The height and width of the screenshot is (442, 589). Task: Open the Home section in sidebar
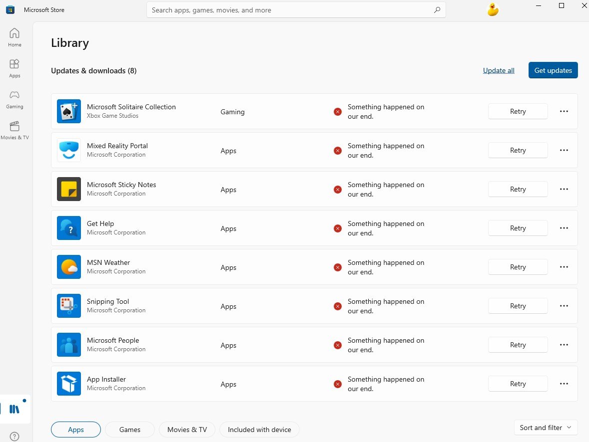tap(14, 37)
